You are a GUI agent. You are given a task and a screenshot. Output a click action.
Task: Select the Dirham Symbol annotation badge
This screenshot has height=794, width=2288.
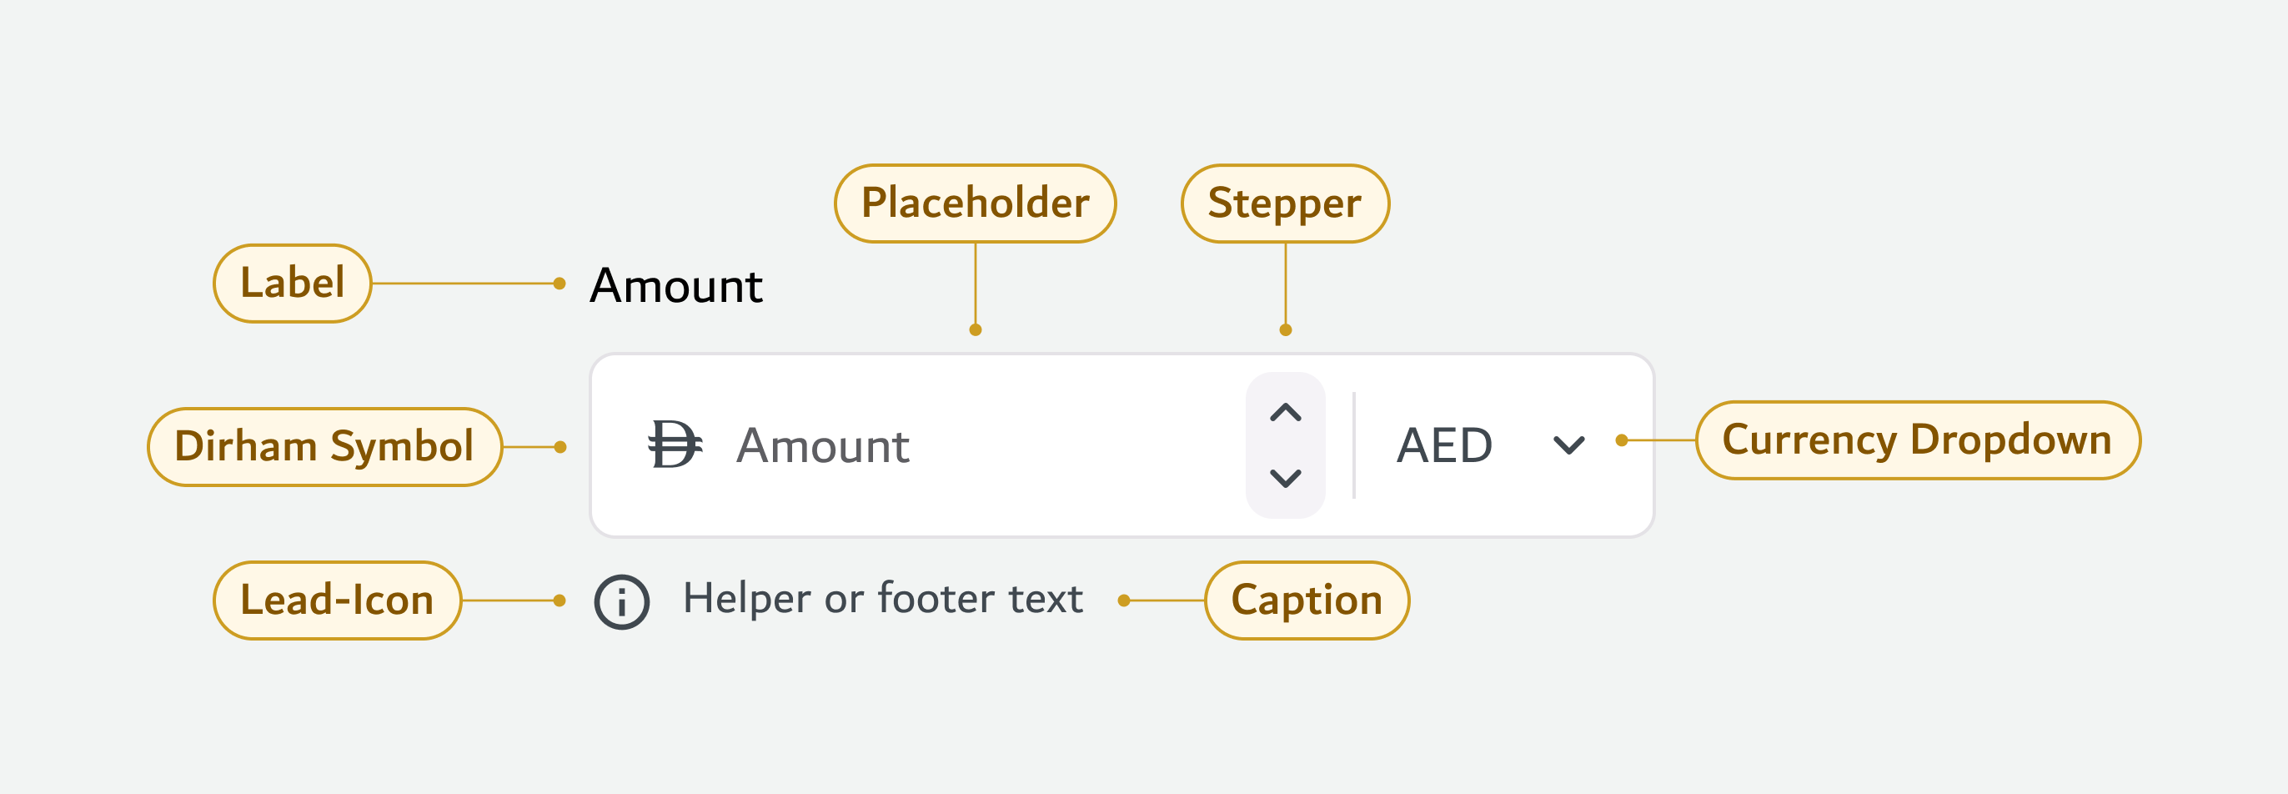tap(324, 447)
